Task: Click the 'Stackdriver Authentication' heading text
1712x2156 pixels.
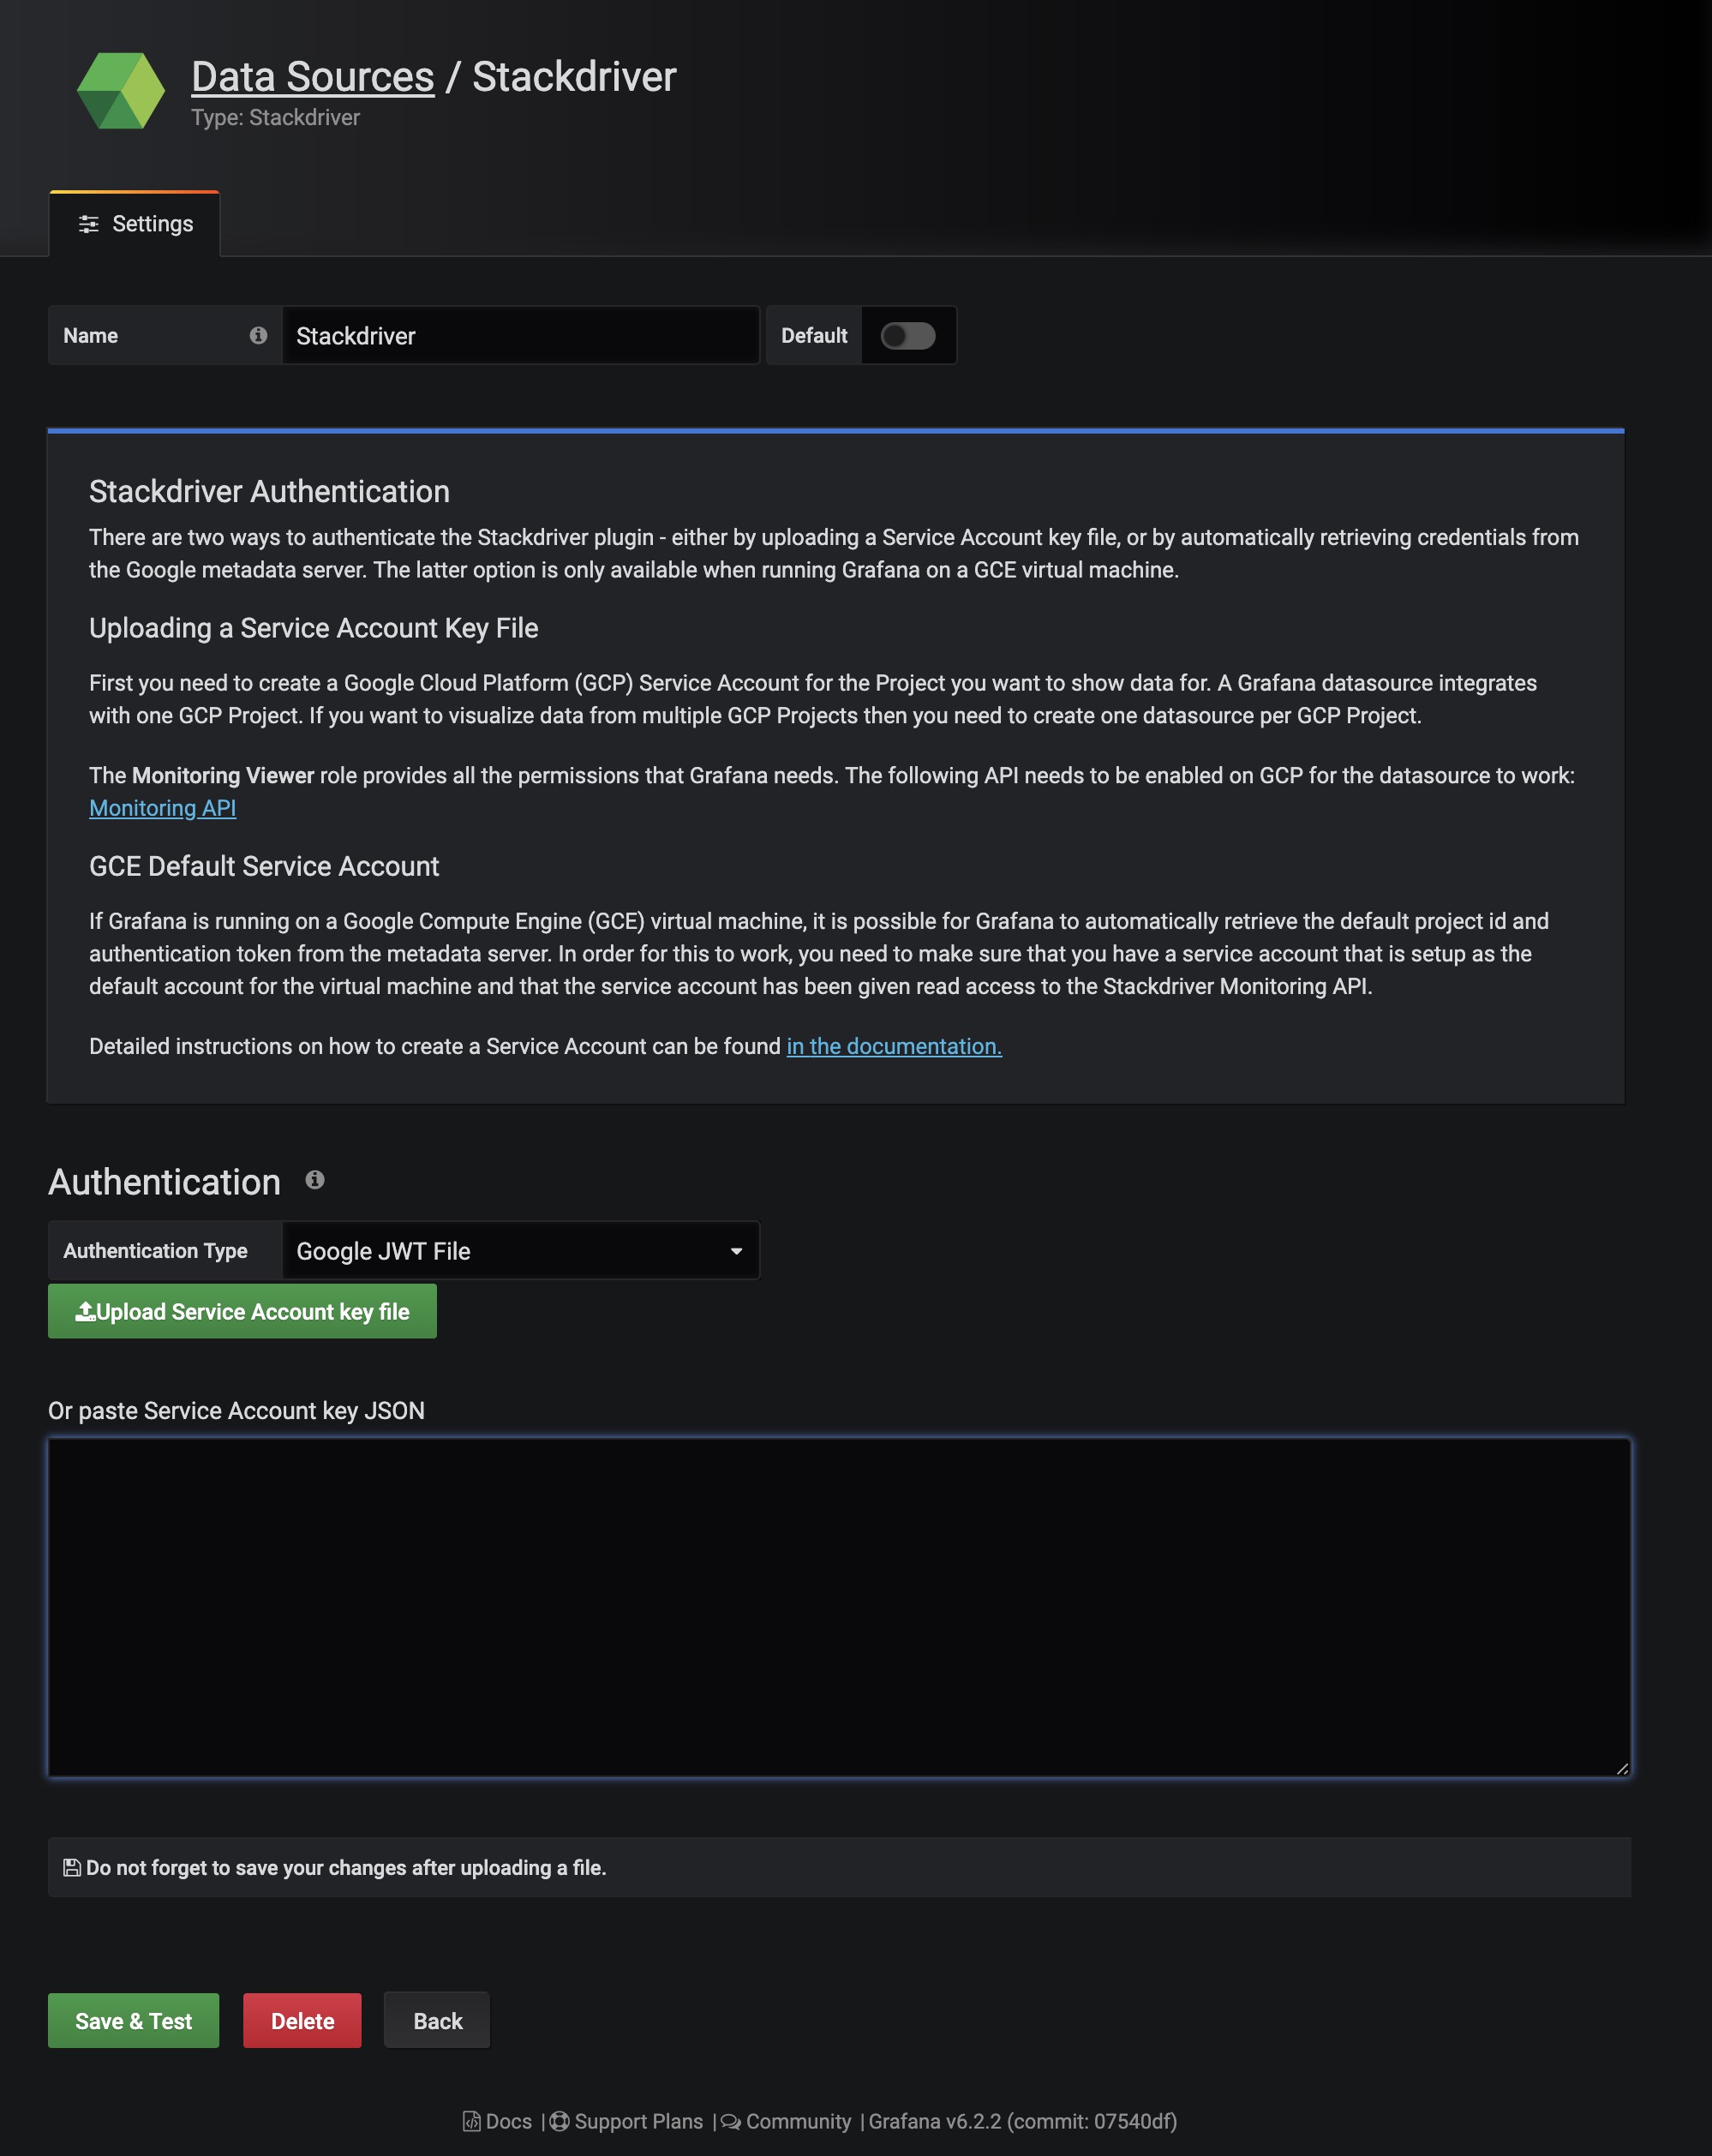Action: point(269,492)
